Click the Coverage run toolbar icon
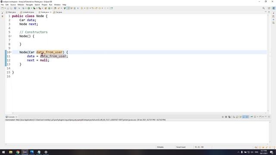The image size is (276, 155). pos(34,8)
